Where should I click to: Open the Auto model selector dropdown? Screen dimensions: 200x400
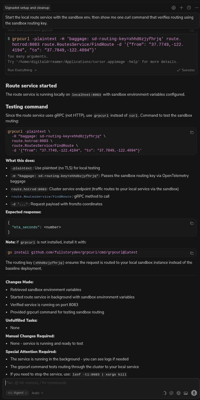click(x=37, y=393)
